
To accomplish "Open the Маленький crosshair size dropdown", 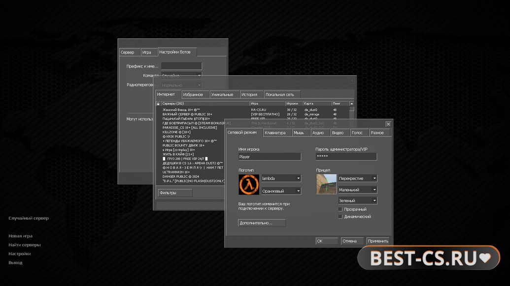I will coord(358,190).
